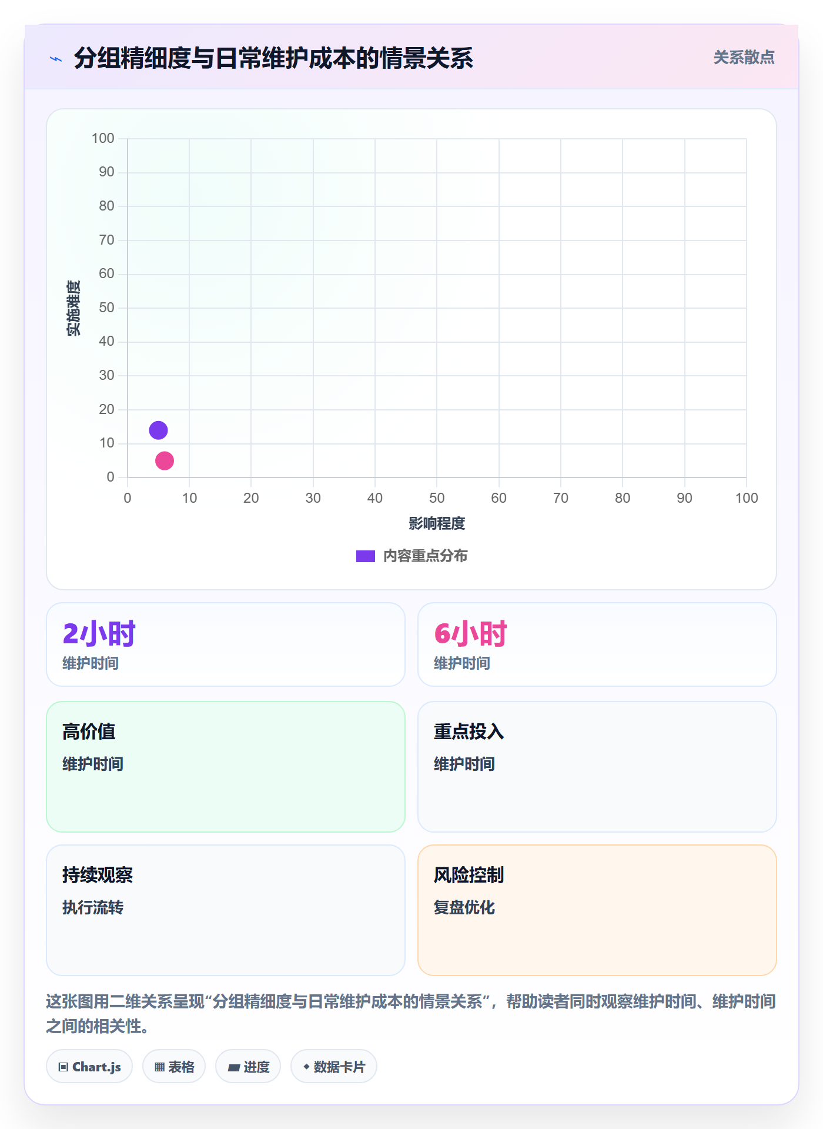Click the 进度 tag chip

point(248,1066)
